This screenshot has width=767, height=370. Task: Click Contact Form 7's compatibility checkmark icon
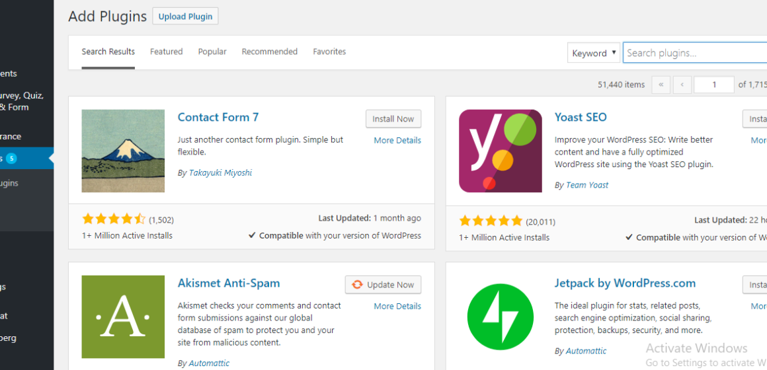pyautogui.click(x=253, y=236)
